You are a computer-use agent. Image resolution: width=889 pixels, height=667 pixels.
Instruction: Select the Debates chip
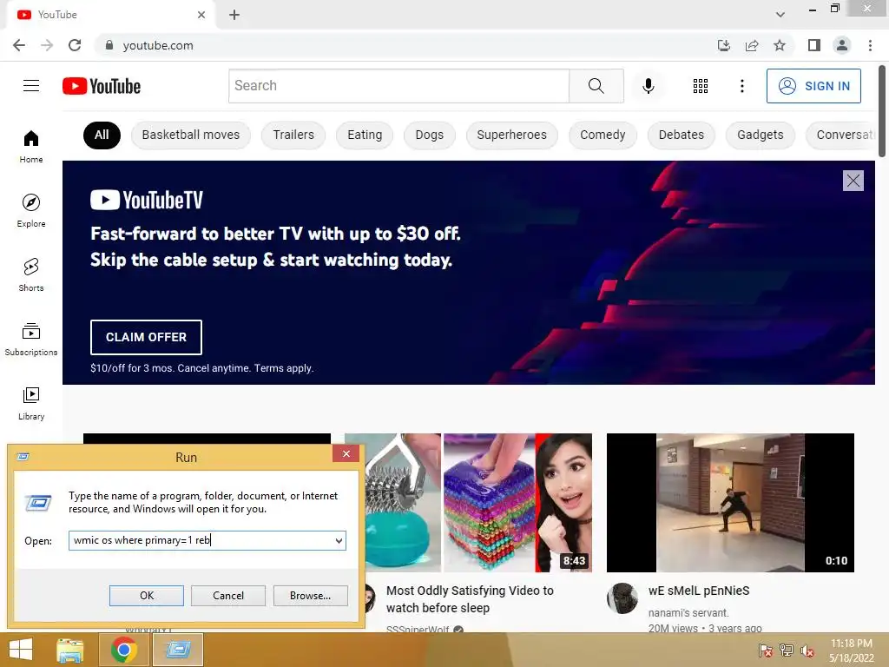[x=681, y=135]
